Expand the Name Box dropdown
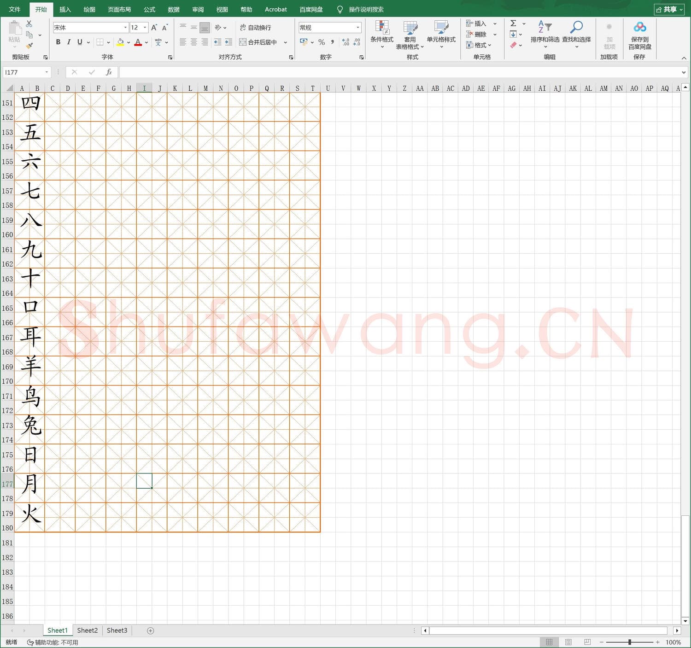 click(x=47, y=72)
